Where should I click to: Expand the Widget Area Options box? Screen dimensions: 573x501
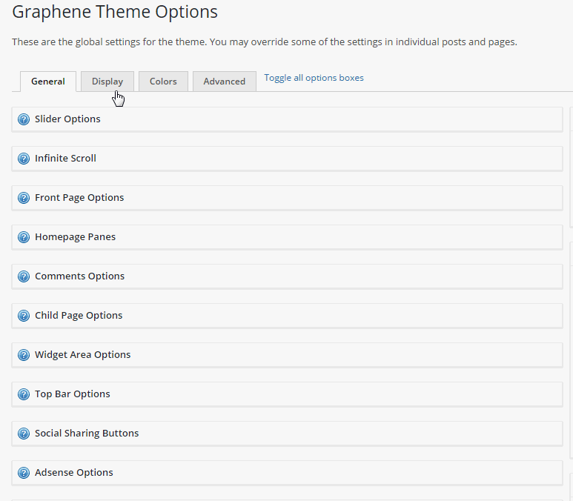[x=287, y=355]
